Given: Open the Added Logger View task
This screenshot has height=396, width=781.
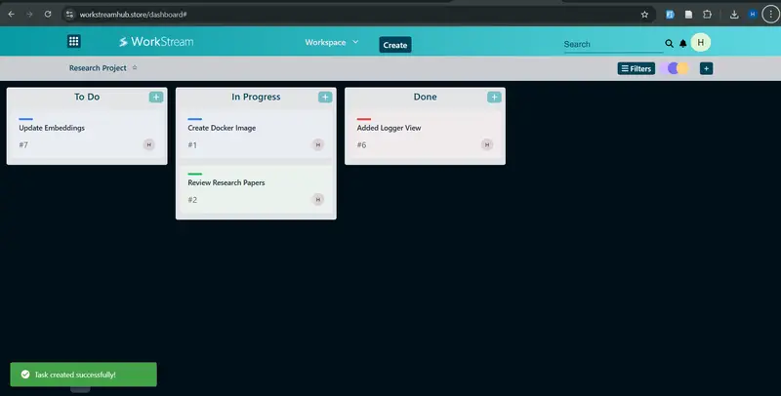Looking at the screenshot, I should click(x=425, y=135).
